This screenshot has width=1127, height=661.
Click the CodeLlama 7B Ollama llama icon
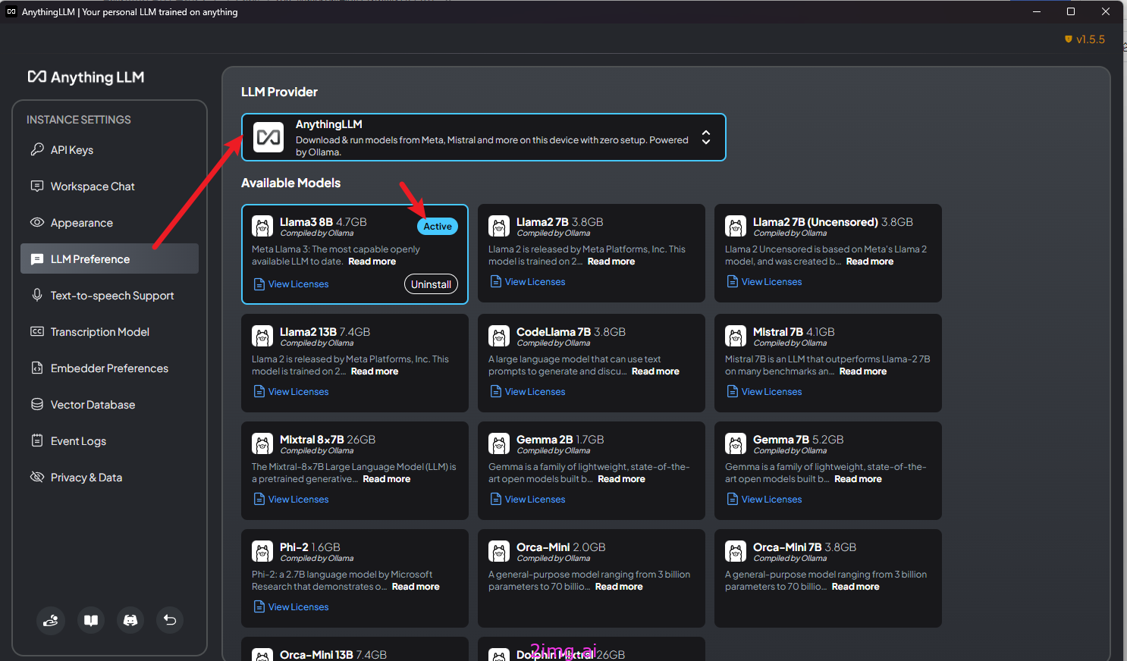pyautogui.click(x=499, y=336)
